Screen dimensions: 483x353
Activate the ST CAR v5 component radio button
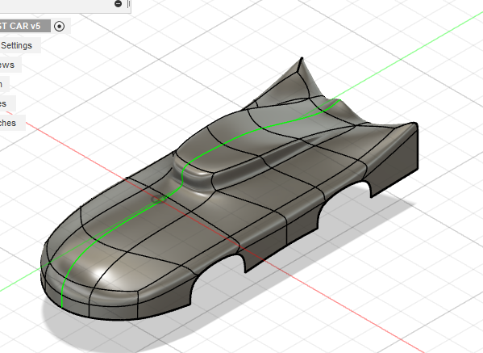tap(59, 26)
